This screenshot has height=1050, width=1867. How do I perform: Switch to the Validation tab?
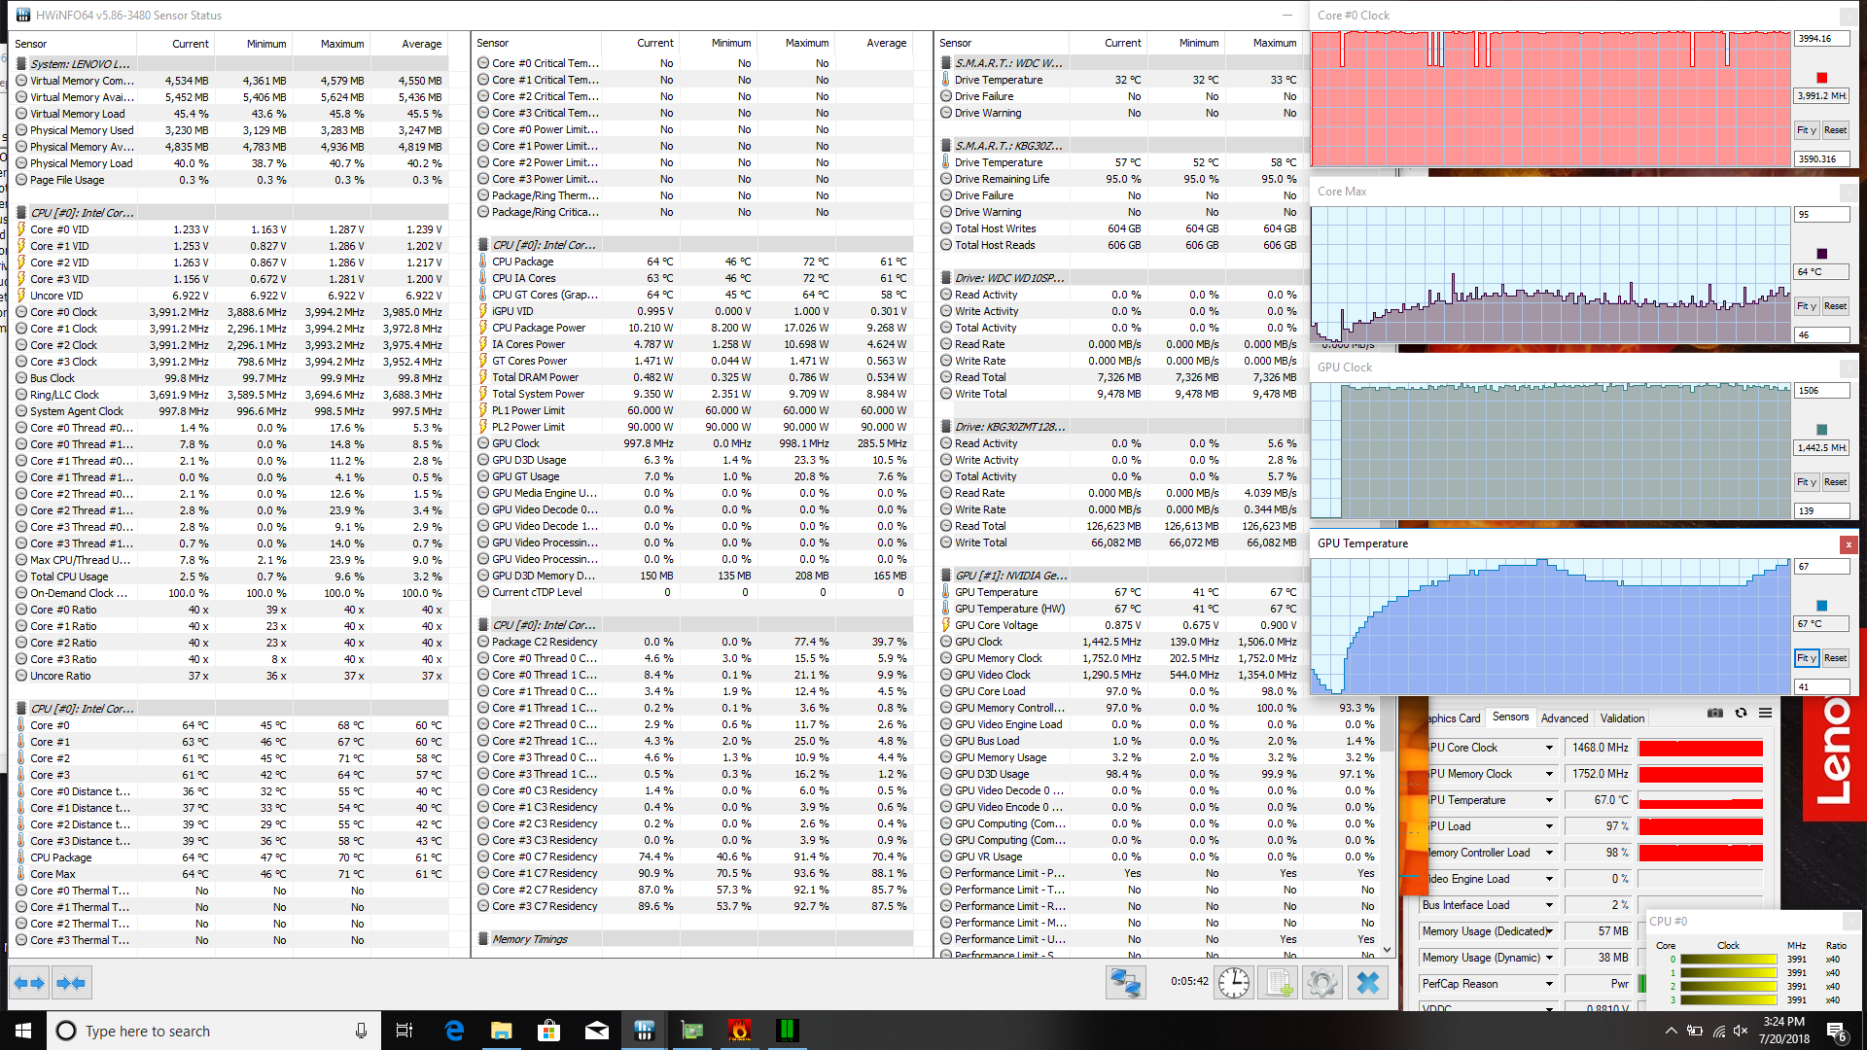click(1622, 718)
